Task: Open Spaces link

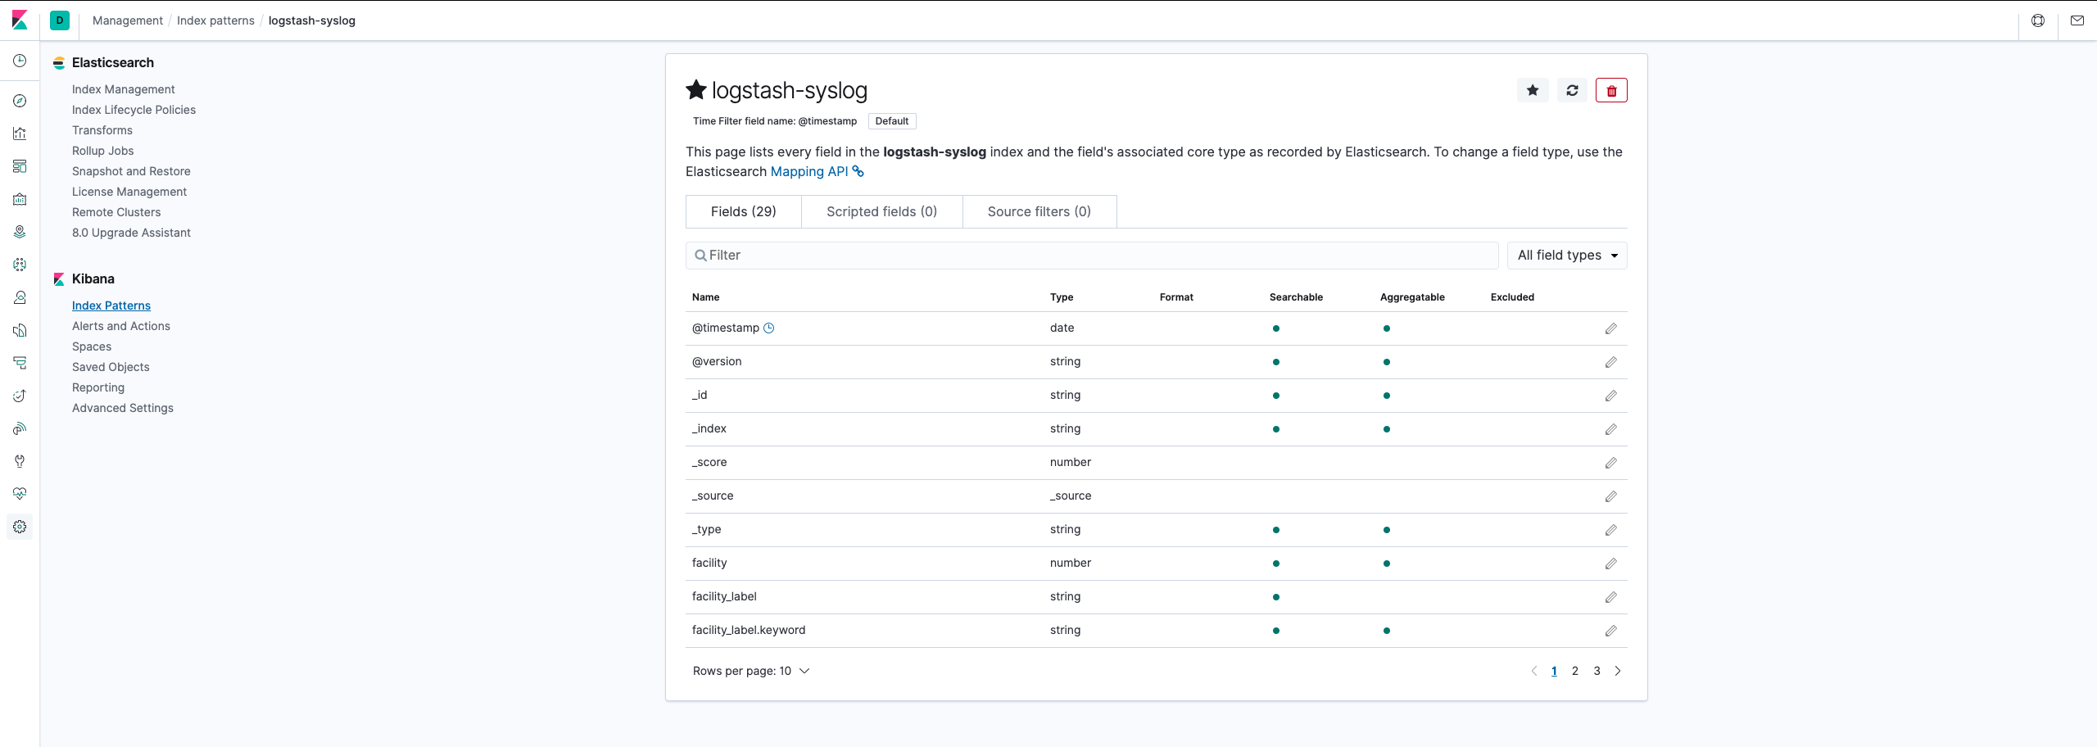Action: point(92,346)
